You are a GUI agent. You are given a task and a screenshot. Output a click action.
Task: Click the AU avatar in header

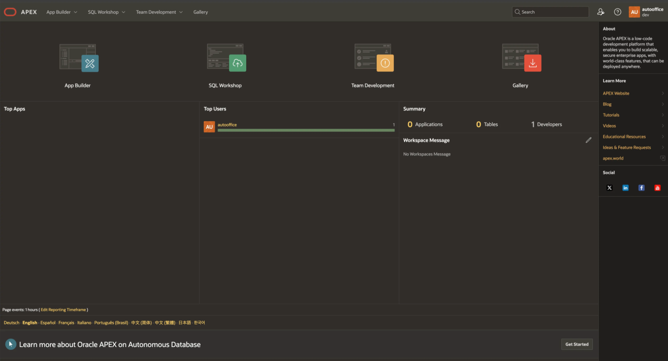pos(634,12)
